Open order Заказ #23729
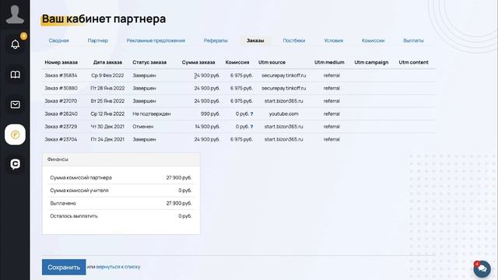 click(61, 126)
